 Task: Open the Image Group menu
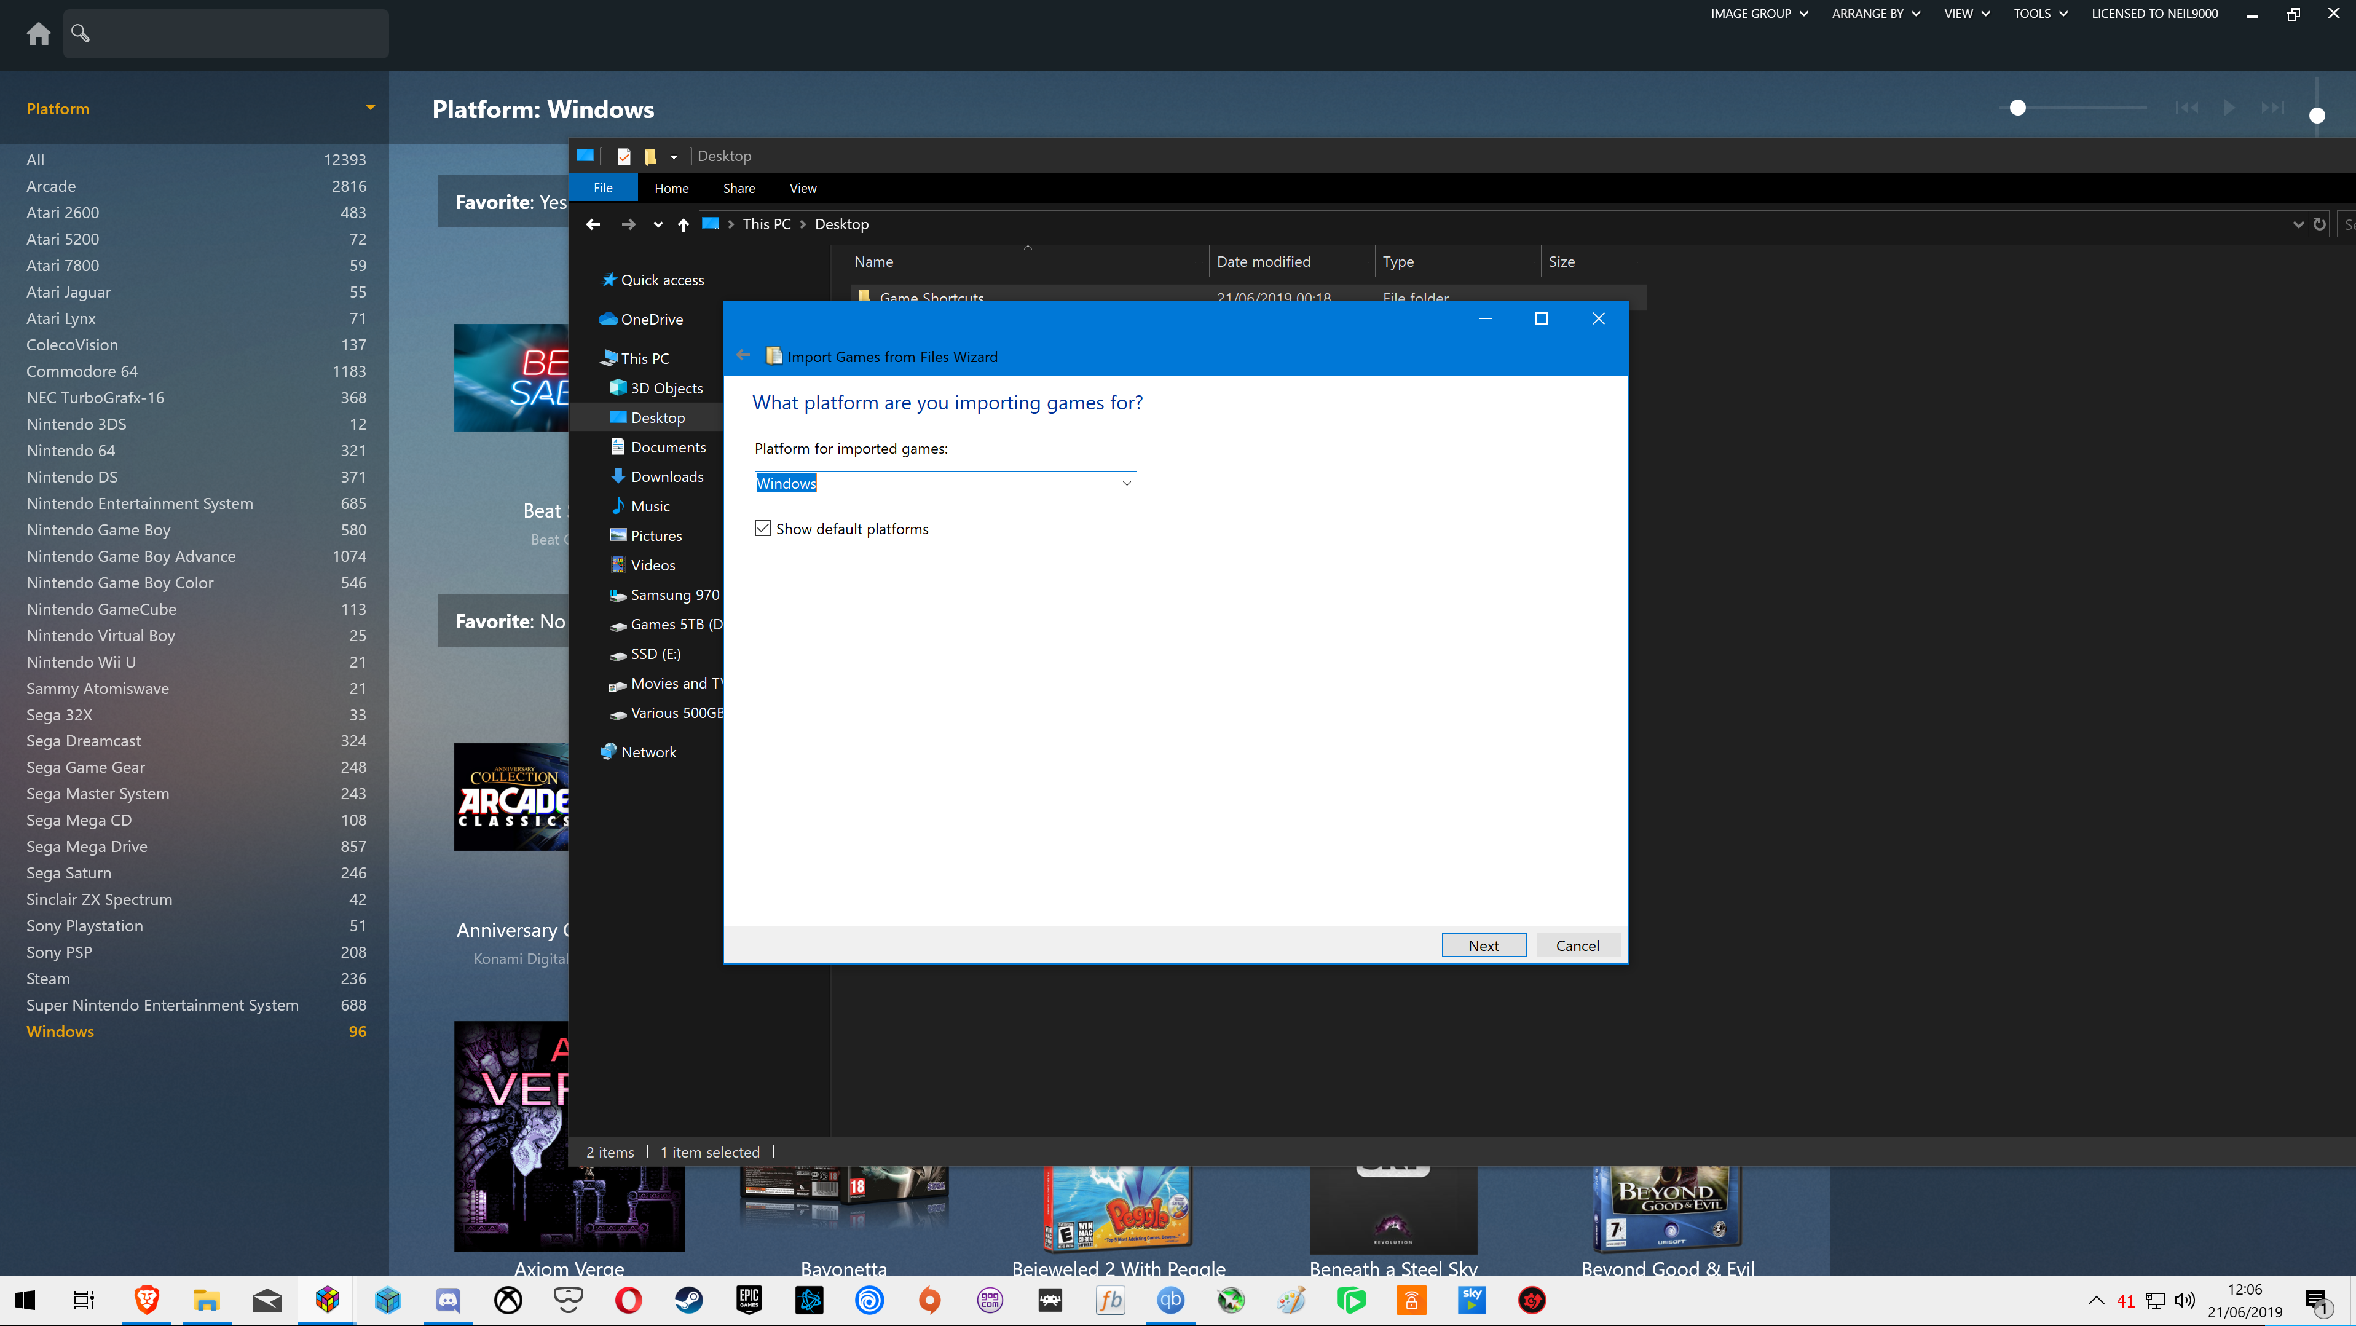coord(1759,14)
